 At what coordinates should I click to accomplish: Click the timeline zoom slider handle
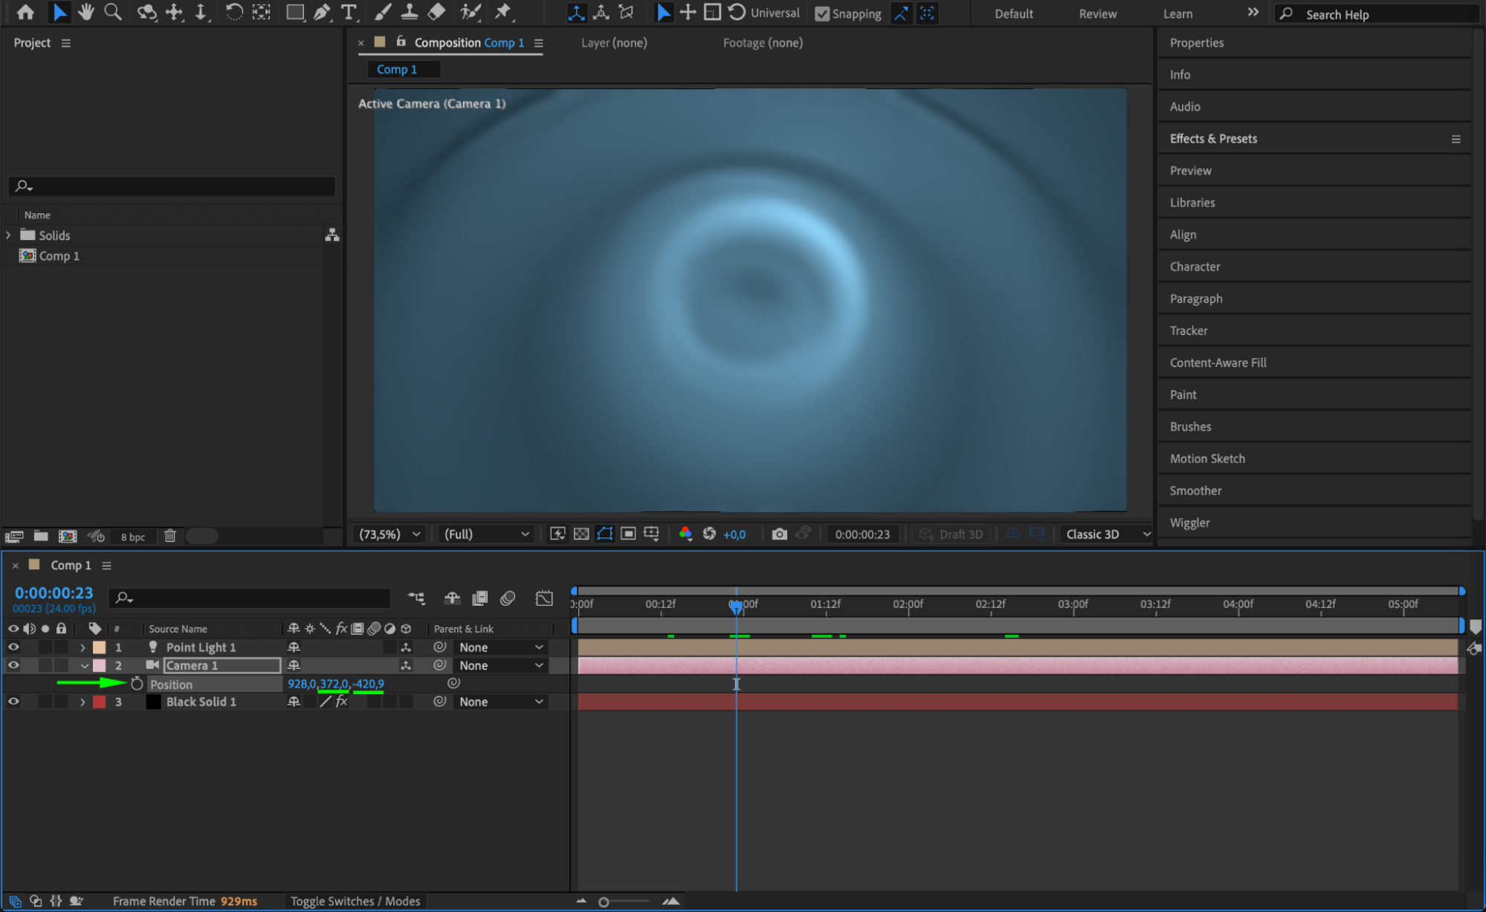pyautogui.click(x=604, y=902)
